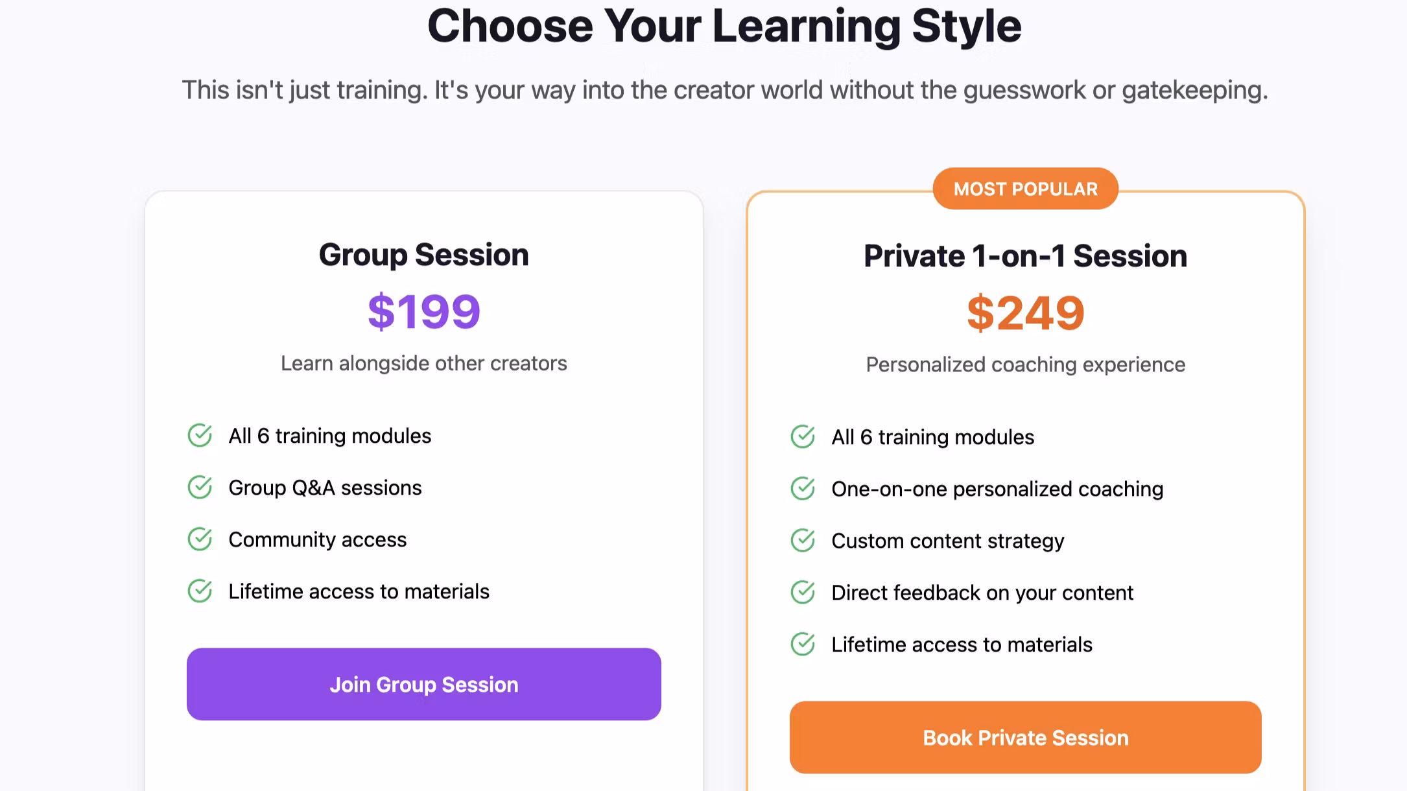
Task: Select the Group Session card title
Action: tap(424, 255)
